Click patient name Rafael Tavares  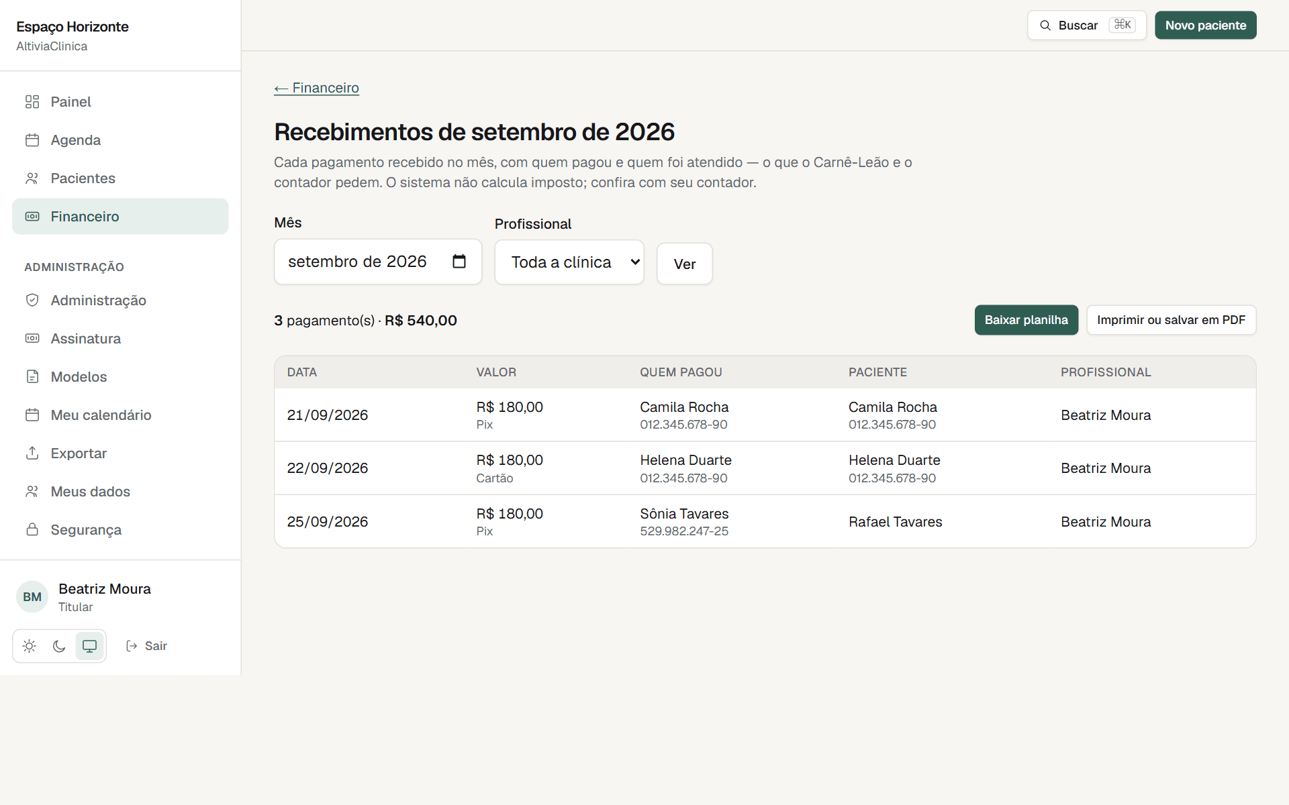click(896, 522)
